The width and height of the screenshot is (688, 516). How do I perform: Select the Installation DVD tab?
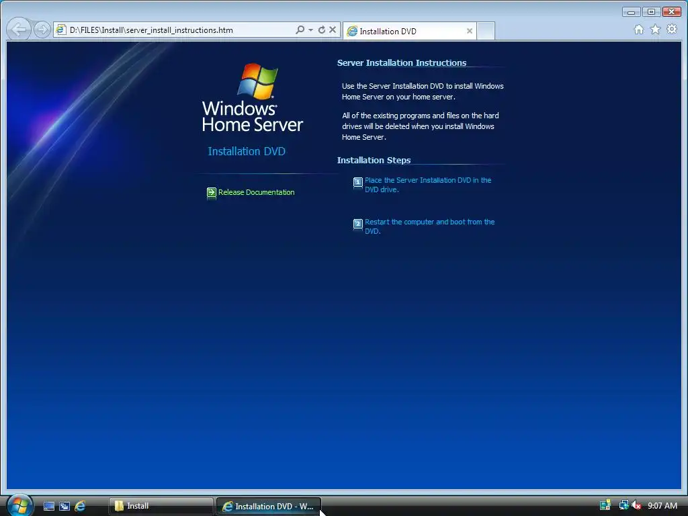(409, 31)
